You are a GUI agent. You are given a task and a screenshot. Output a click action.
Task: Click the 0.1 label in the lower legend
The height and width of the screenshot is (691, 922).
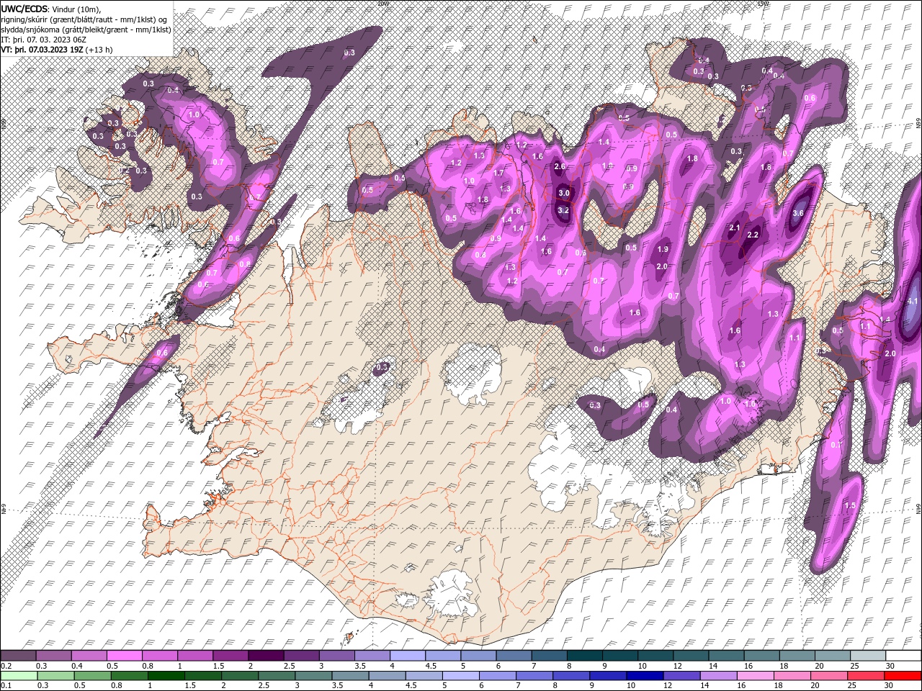click(x=6, y=685)
